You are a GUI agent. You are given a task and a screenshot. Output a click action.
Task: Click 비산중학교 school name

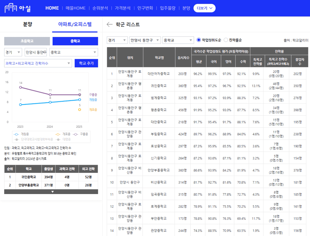pos(159,182)
